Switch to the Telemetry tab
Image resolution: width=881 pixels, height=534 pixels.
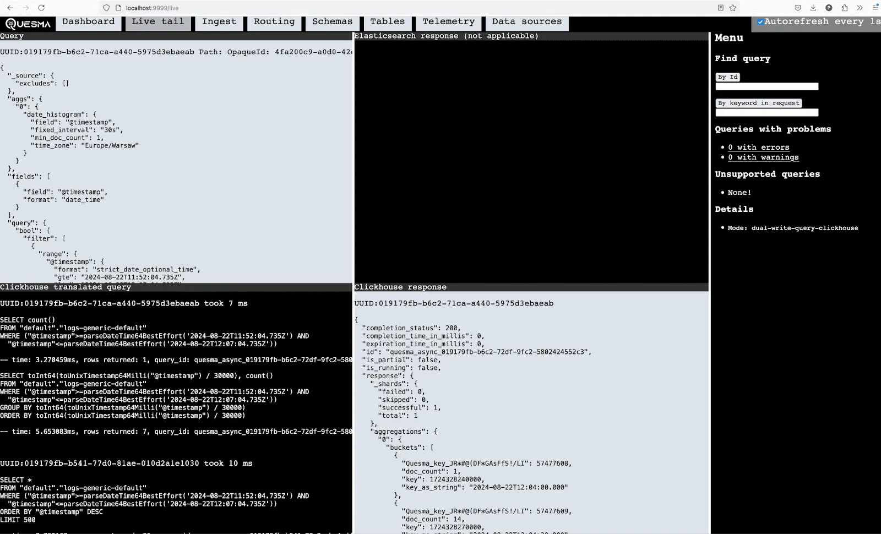coord(448,21)
